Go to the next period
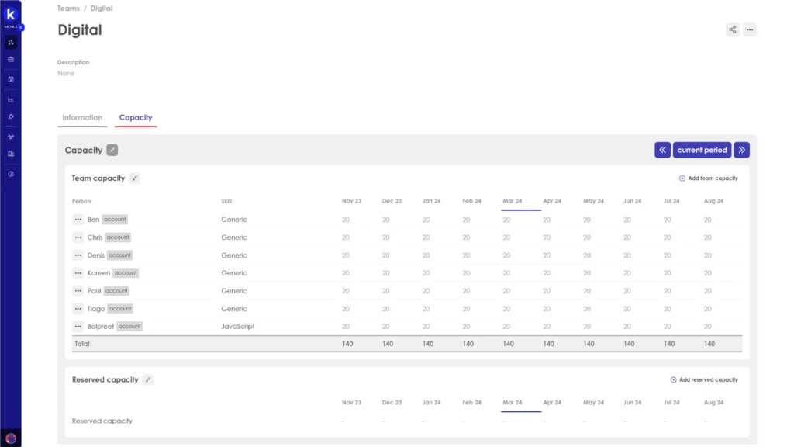 click(x=741, y=150)
